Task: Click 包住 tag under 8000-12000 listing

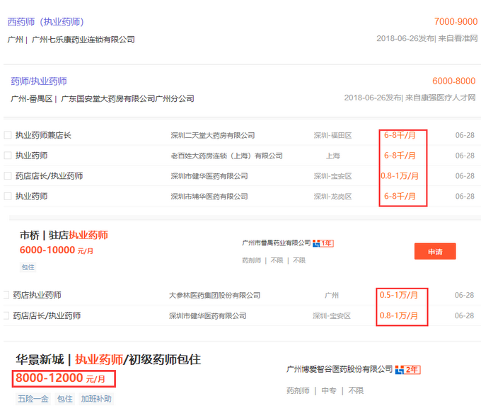Action: [65, 399]
